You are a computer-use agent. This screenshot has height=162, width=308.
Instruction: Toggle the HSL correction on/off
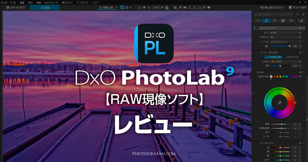point(257,73)
